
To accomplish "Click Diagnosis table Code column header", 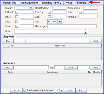I will point(10,46).
